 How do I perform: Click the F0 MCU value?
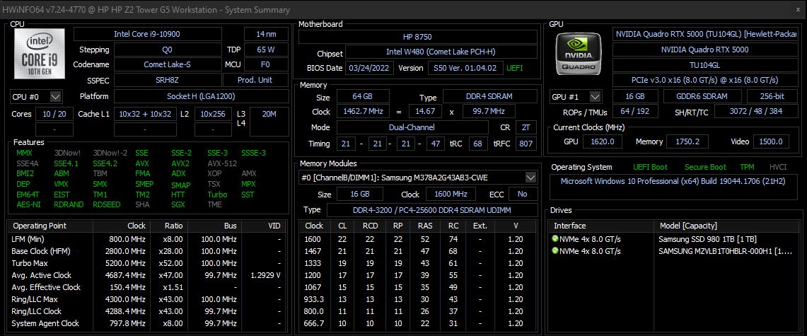click(266, 64)
